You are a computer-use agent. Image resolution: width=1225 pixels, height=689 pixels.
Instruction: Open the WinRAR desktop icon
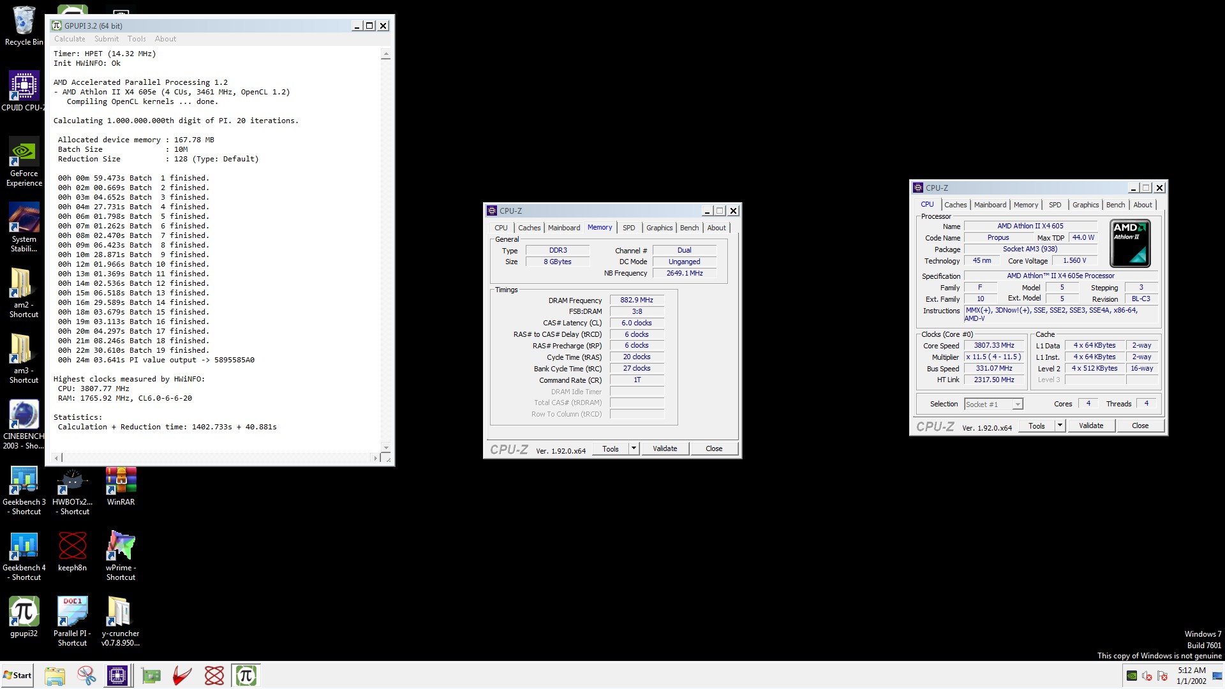point(121,486)
